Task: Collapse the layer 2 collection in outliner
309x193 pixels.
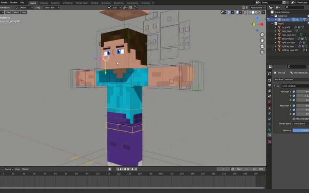Action: (272, 24)
